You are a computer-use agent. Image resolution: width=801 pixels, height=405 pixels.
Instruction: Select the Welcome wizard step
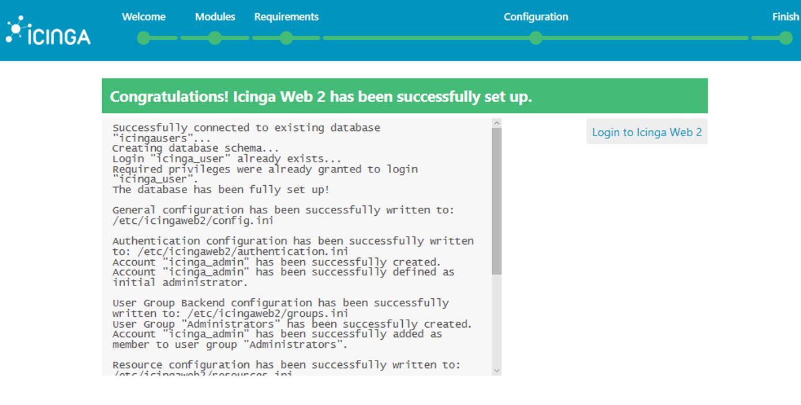[x=144, y=17]
